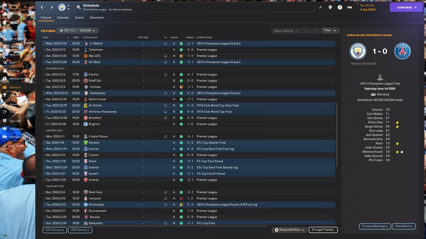Click the pencil edit icon in top bar
Viewport: 426px width, 239px height.
pyautogui.click(x=320, y=7)
